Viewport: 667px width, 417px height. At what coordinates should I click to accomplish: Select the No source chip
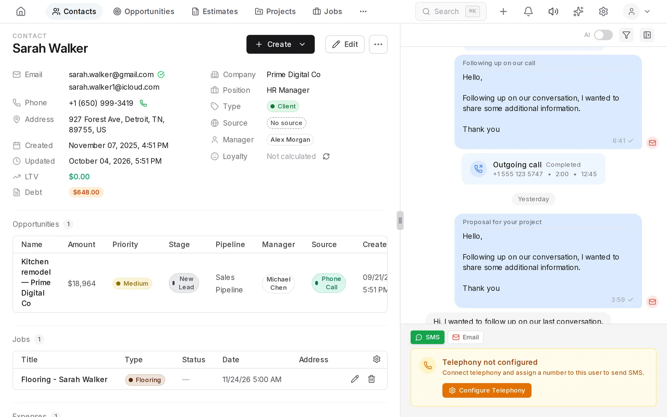click(x=286, y=123)
